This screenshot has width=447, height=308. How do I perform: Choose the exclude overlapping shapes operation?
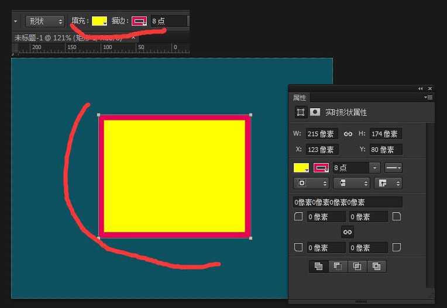[377, 267]
